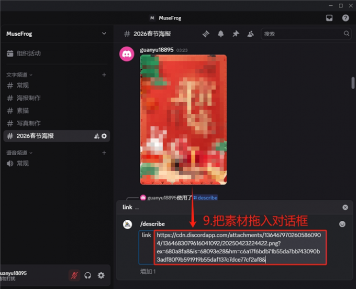Expand the MuseFrog server dropdown

point(104,34)
